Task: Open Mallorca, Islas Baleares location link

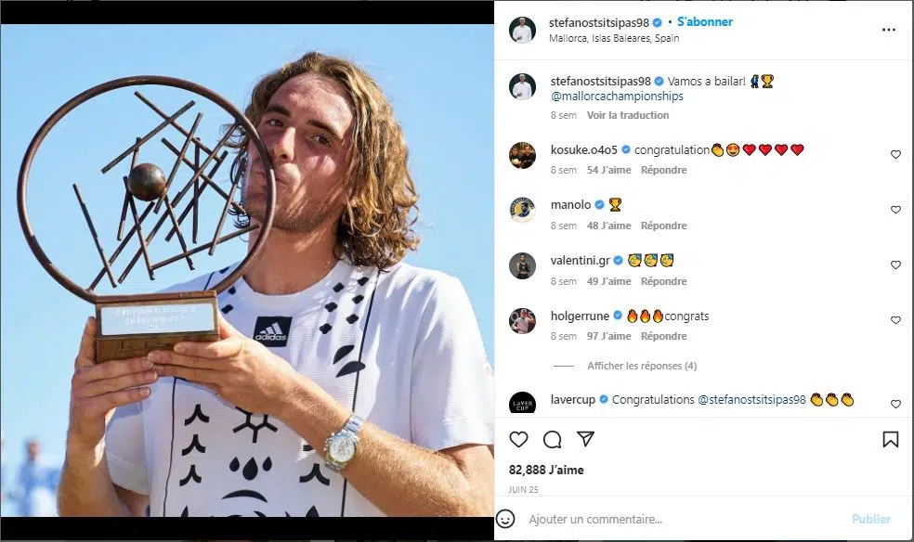Action: [x=614, y=38]
